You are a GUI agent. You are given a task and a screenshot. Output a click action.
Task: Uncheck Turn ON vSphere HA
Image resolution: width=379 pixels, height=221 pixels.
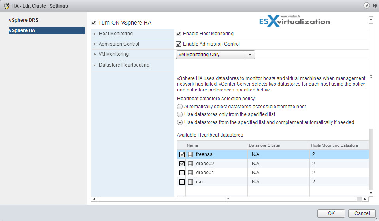click(94, 23)
